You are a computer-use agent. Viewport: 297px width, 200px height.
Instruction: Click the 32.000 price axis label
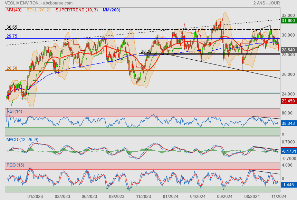(288, 16)
